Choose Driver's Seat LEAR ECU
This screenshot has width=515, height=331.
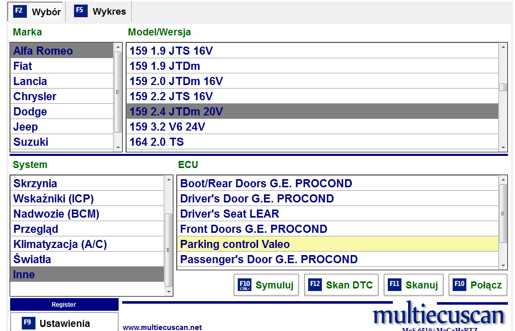point(338,214)
